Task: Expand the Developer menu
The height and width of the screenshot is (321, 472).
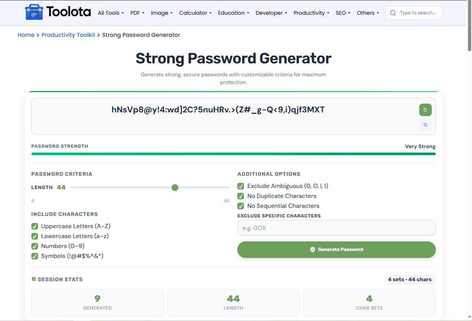Action: 271,13
